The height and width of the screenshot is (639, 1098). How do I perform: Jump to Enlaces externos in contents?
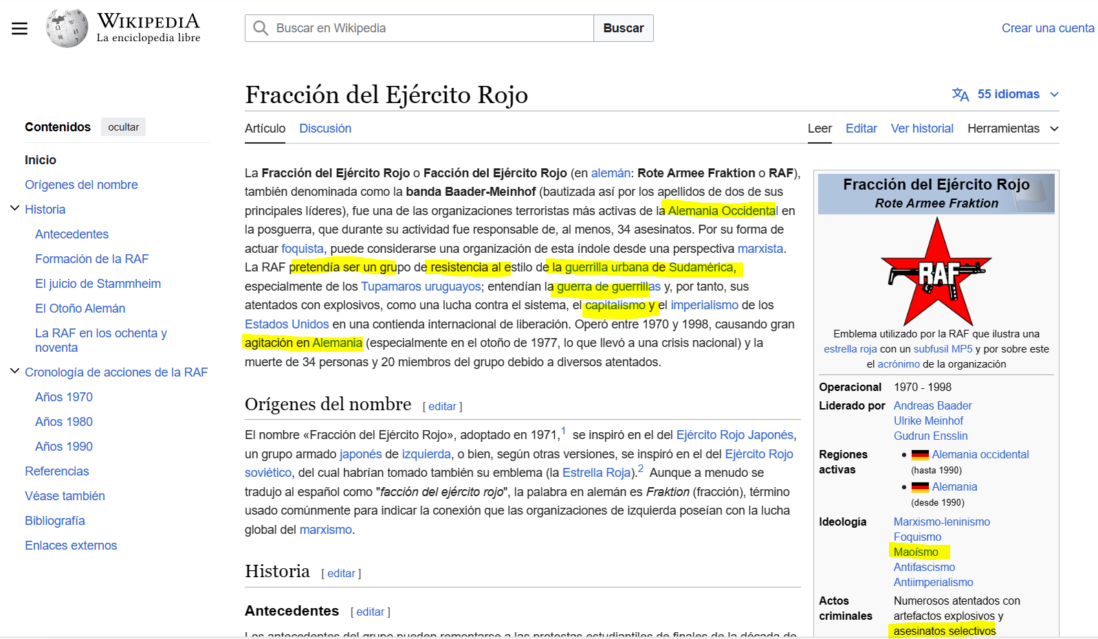(71, 546)
